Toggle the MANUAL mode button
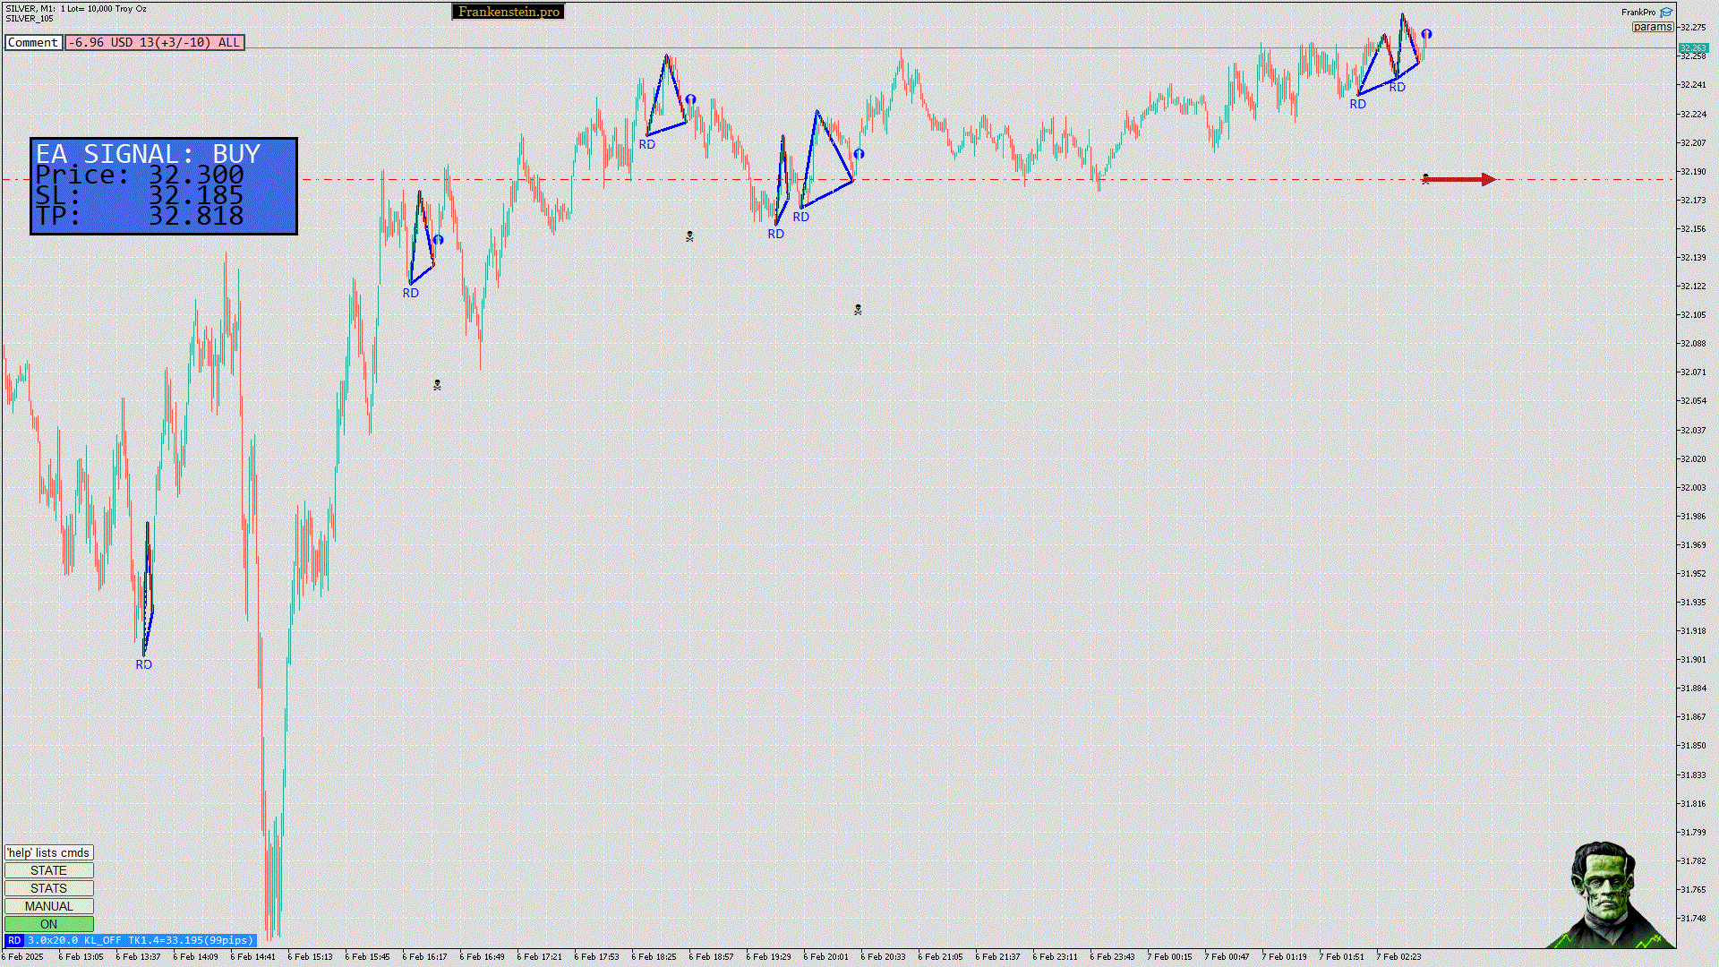Viewport: 1719px width, 967px height. [49, 906]
